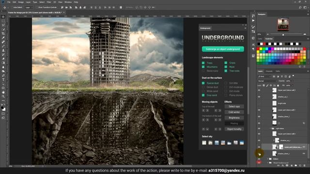Switch to the Color tab
310x174 pixels.
260,39
